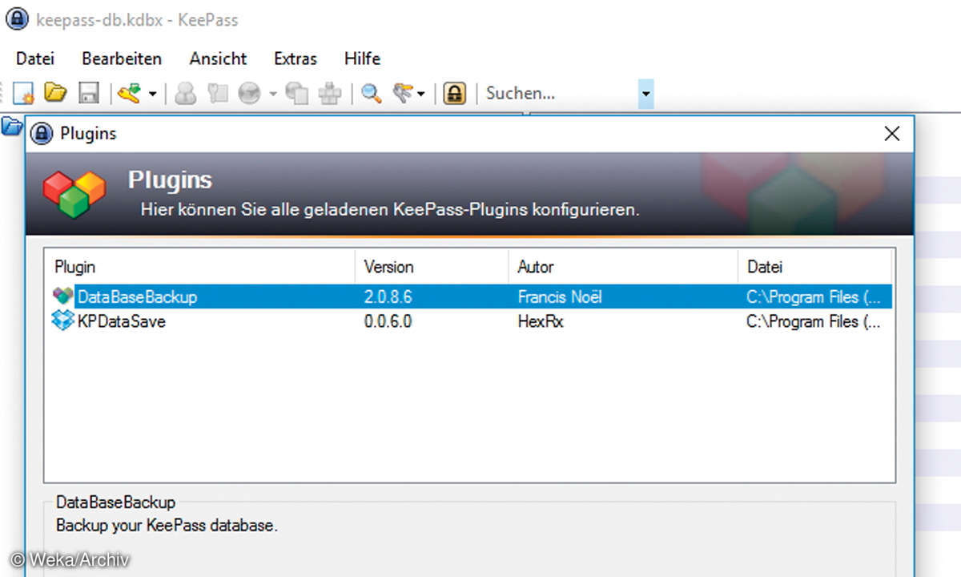
Task: Click author Francis Noël cell
Action: tap(560, 297)
